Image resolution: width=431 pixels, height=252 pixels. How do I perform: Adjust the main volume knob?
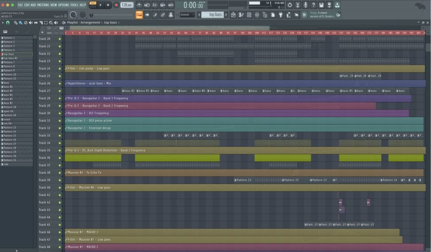pyautogui.click(x=73, y=15)
